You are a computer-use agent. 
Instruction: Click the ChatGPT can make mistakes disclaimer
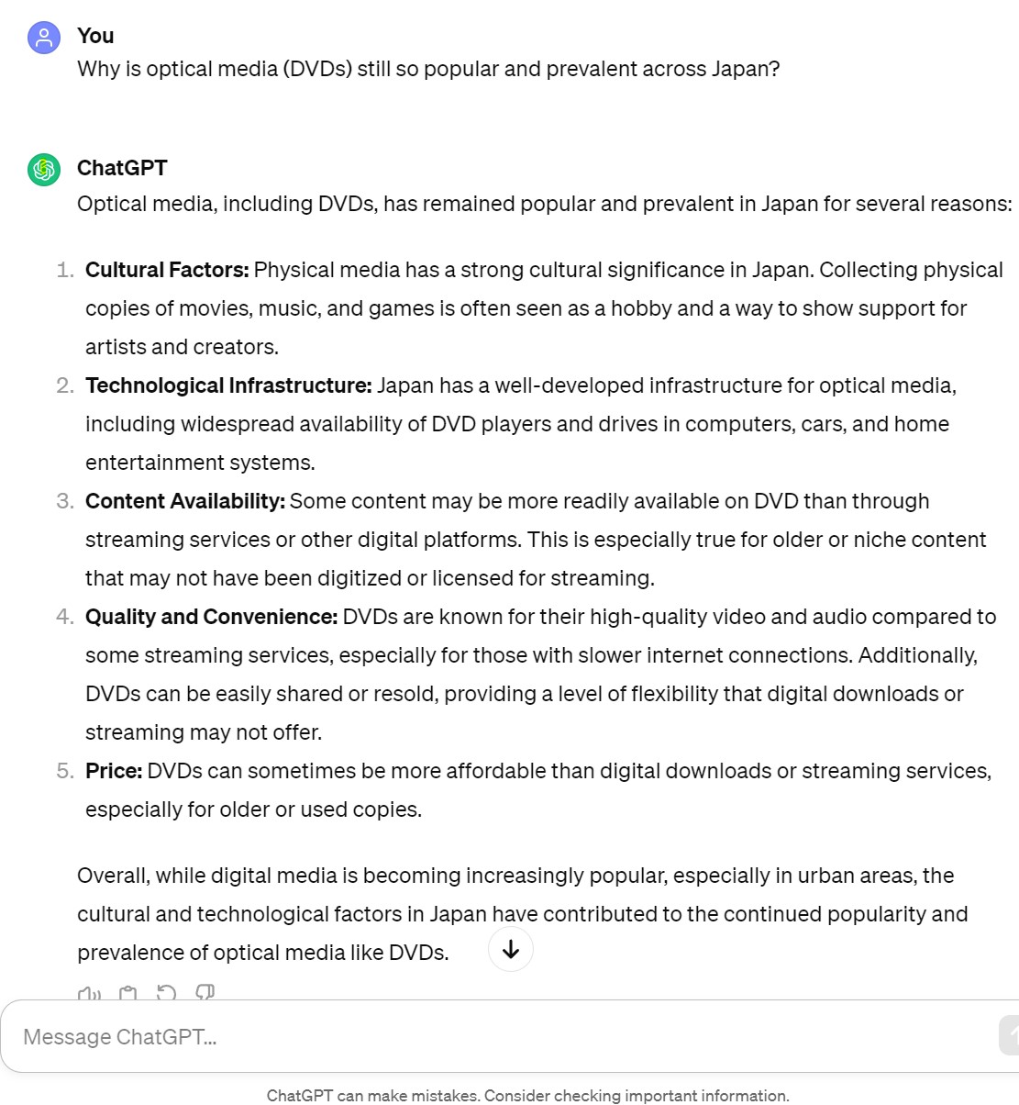[527, 1095]
